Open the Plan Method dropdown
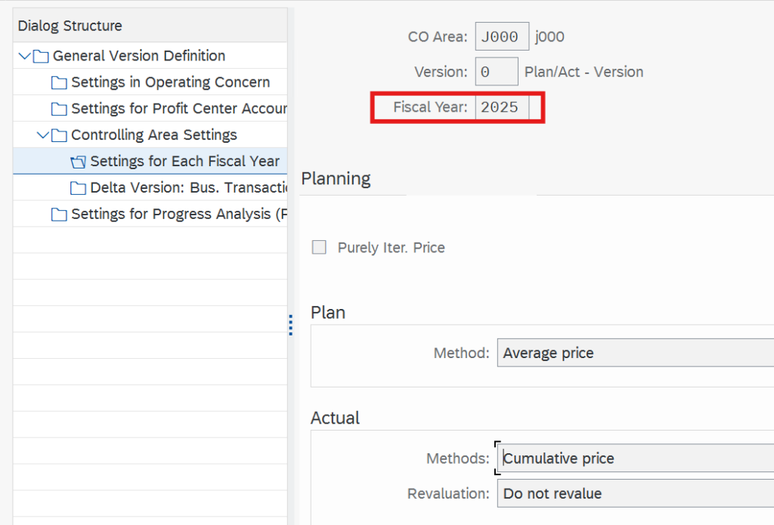This screenshot has width=774, height=525. coord(635,353)
